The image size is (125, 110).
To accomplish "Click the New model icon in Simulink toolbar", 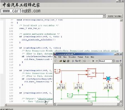I will coord(56,61).
